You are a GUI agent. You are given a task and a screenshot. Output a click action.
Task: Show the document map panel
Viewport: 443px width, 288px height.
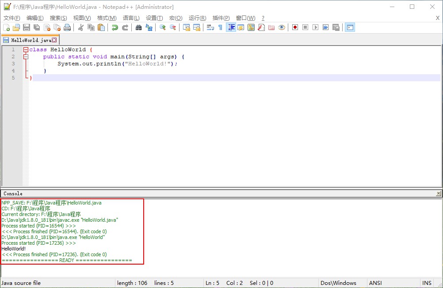tap(251, 27)
